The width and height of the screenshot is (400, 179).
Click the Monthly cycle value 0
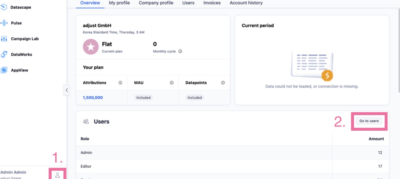pos(155,44)
